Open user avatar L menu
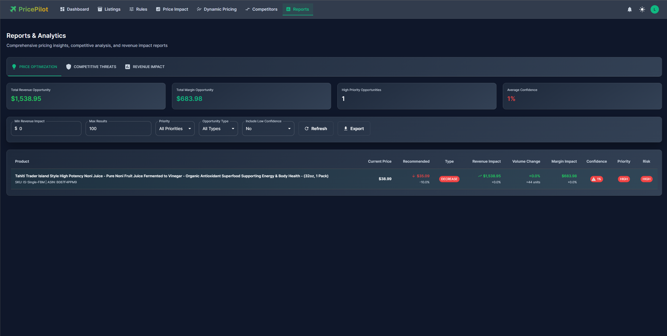Screen dimensions: 667x336 [654, 9]
